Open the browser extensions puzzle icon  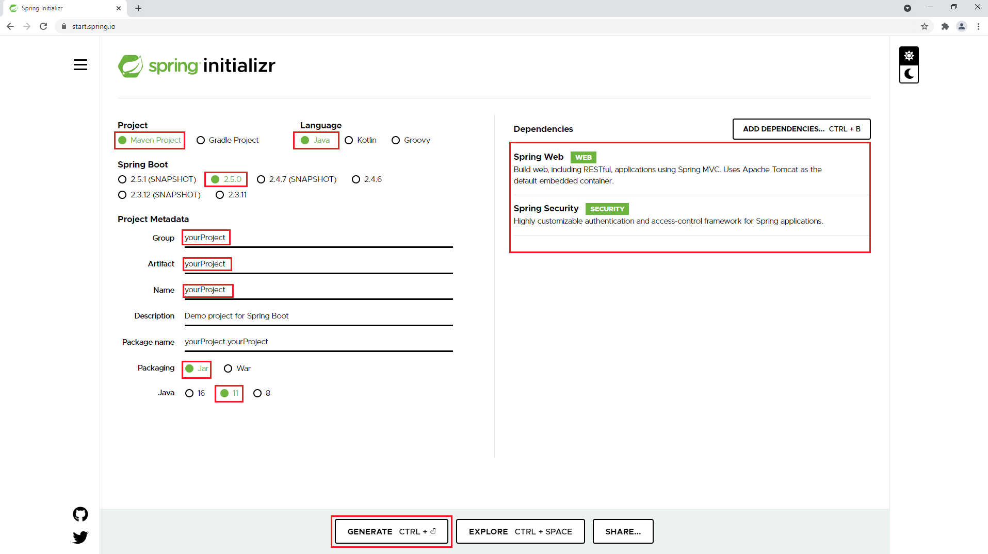click(x=945, y=26)
